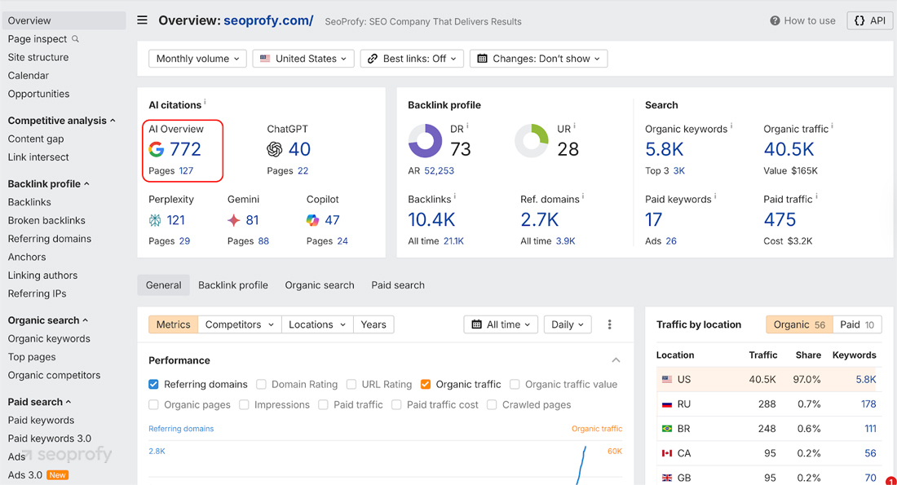This screenshot has width=897, height=485.
Task: Click the hamburger menu icon in the header
Action: coord(142,20)
